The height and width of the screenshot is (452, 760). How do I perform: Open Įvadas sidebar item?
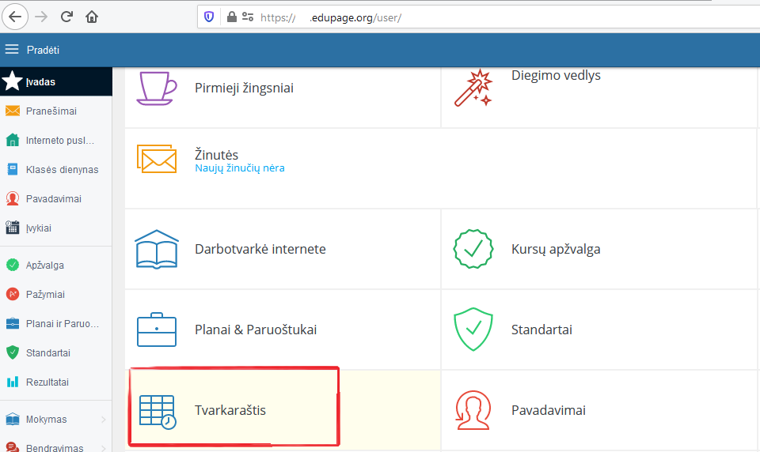(55, 81)
